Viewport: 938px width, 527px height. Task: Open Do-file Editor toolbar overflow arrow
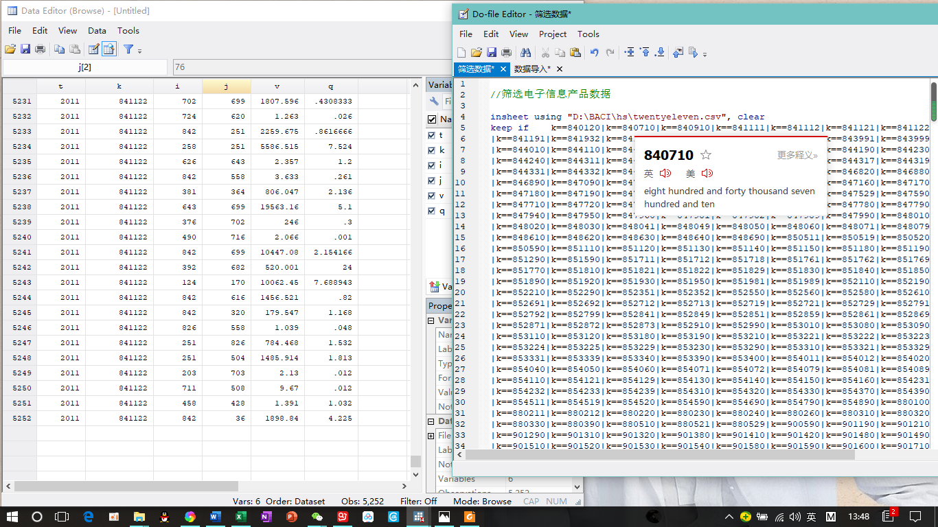(x=705, y=54)
